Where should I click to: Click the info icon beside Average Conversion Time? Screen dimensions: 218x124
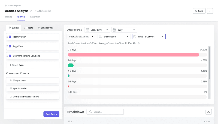(139, 43)
